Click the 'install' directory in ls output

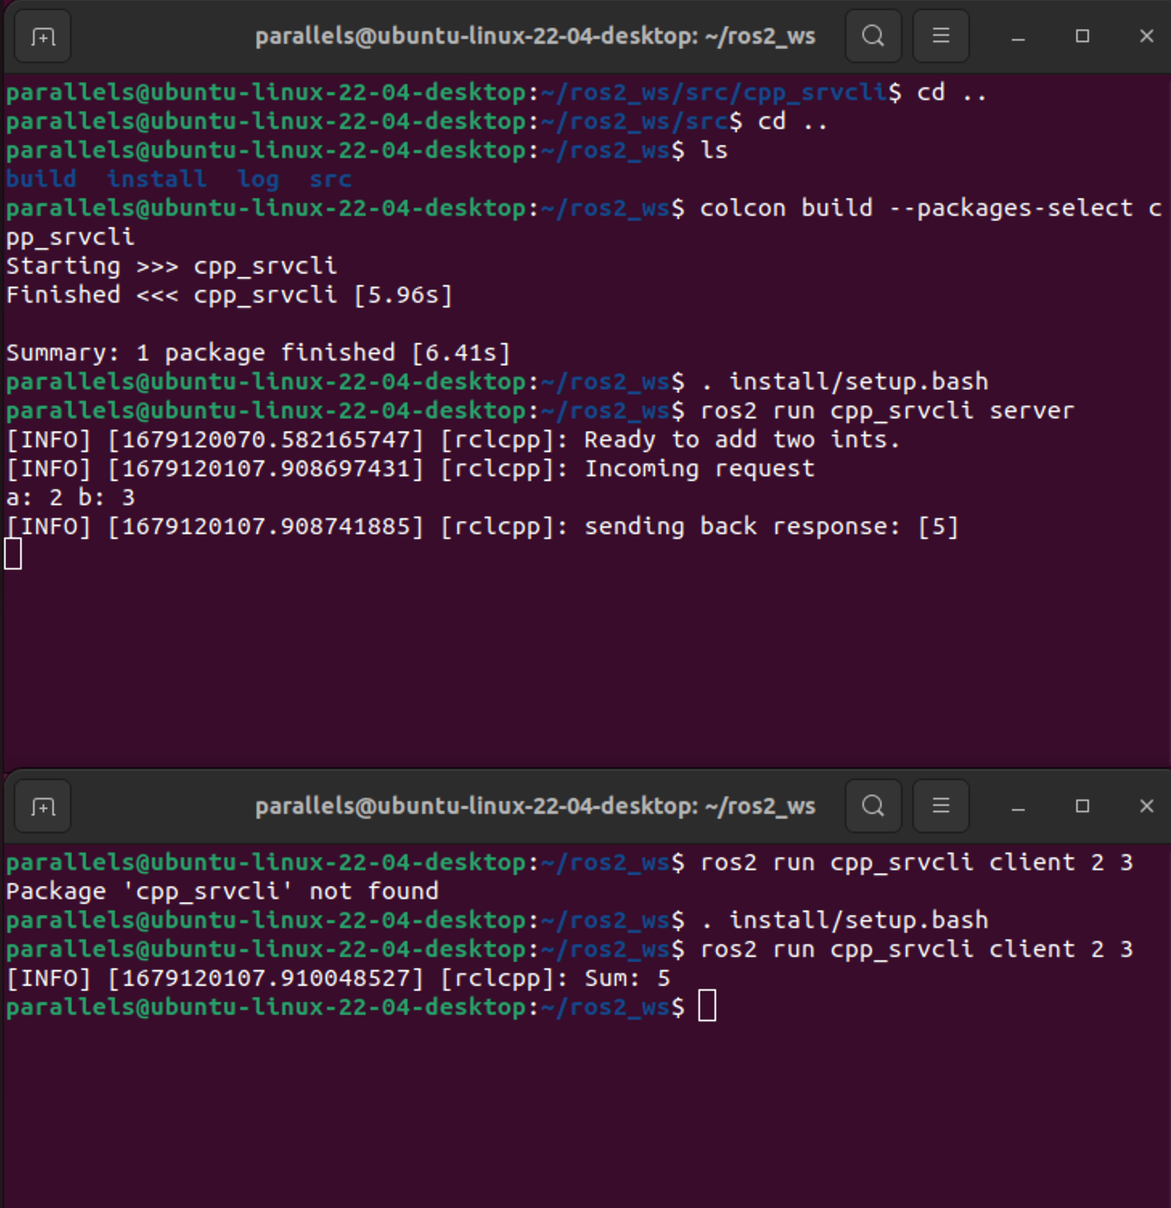point(156,179)
